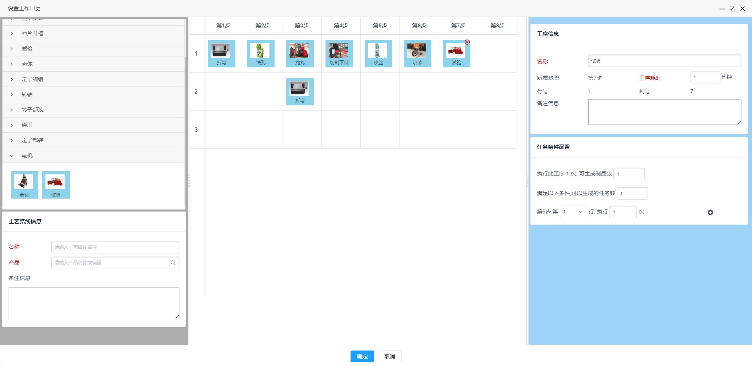This screenshot has width=752, height=367.
Task: Search product with magnifier icon
Action: click(173, 263)
